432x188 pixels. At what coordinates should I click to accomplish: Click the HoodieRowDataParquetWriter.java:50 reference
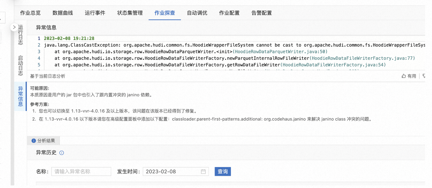(x=280, y=52)
